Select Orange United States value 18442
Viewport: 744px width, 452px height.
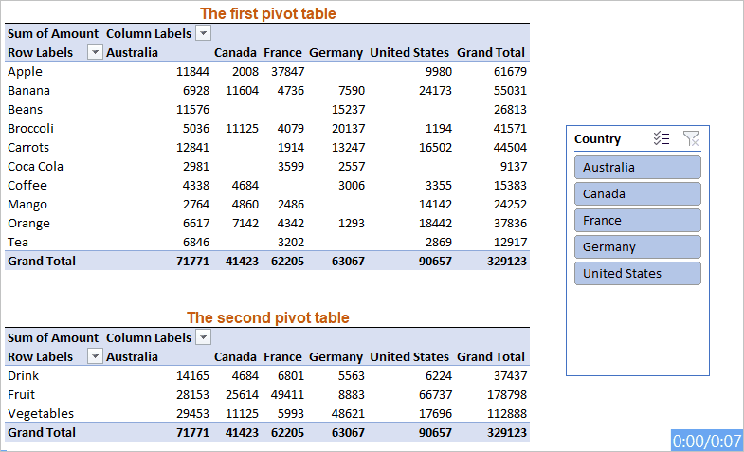click(435, 224)
